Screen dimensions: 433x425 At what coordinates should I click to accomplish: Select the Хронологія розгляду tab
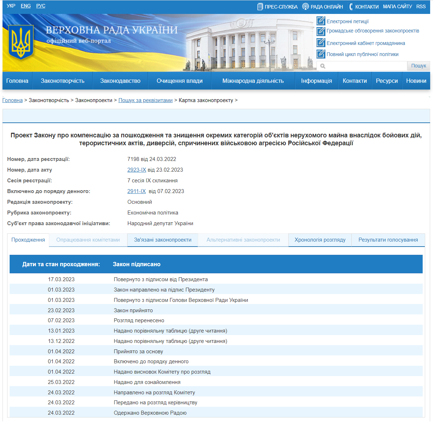click(320, 240)
